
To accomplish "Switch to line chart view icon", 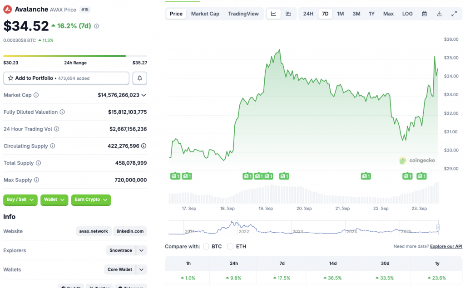I will (x=273, y=14).
